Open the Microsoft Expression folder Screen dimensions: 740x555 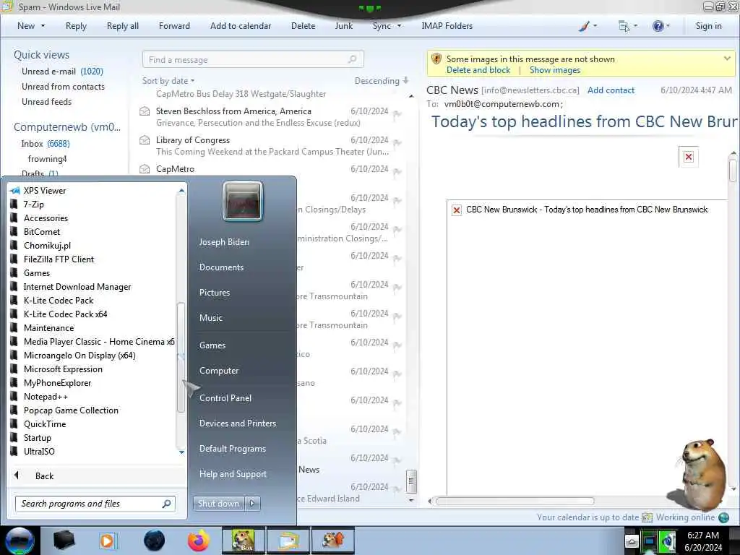tap(63, 369)
